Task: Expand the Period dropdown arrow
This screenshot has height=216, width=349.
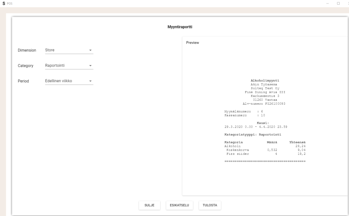Action: 90,81
